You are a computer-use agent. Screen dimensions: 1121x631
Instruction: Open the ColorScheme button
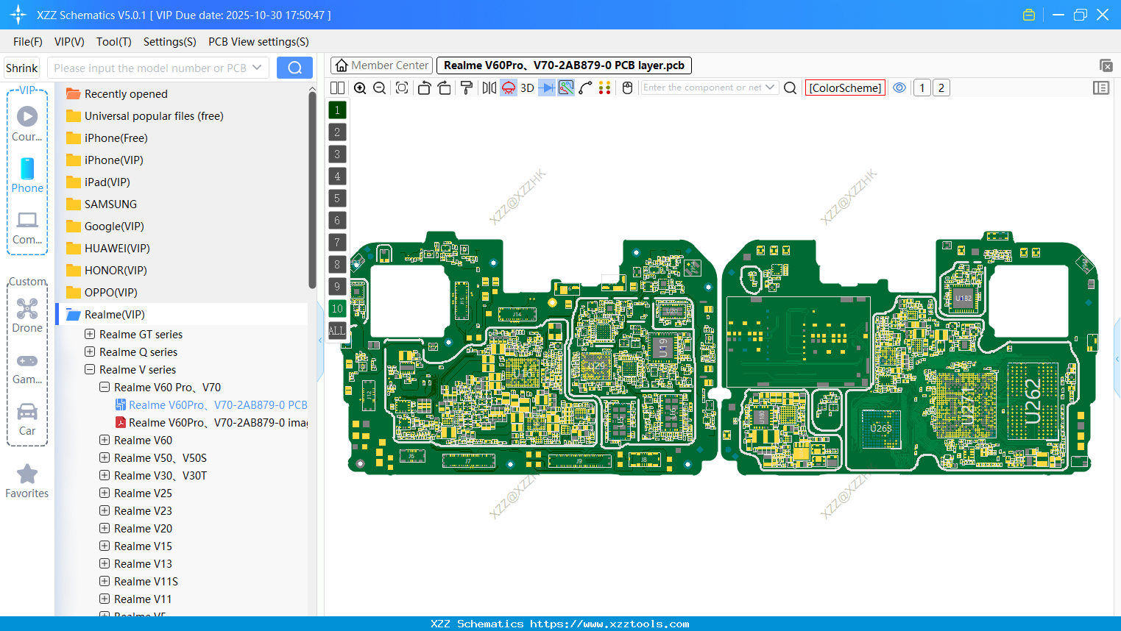pos(845,88)
